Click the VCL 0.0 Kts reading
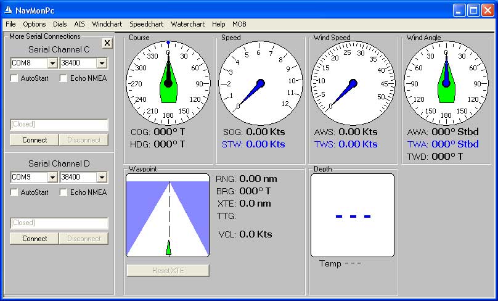Image resolution: width=498 pixels, height=301 pixels. tap(256, 234)
